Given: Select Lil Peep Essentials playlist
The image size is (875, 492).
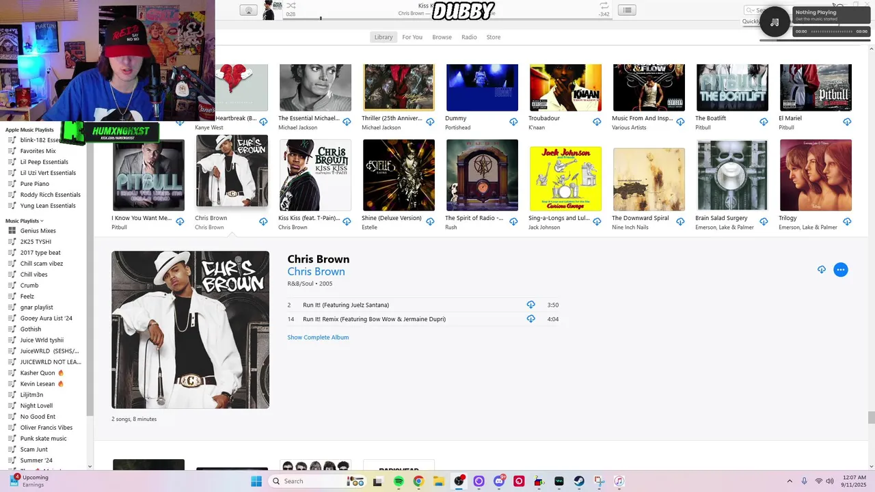Looking at the screenshot, I should pyautogui.click(x=44, y=162).
